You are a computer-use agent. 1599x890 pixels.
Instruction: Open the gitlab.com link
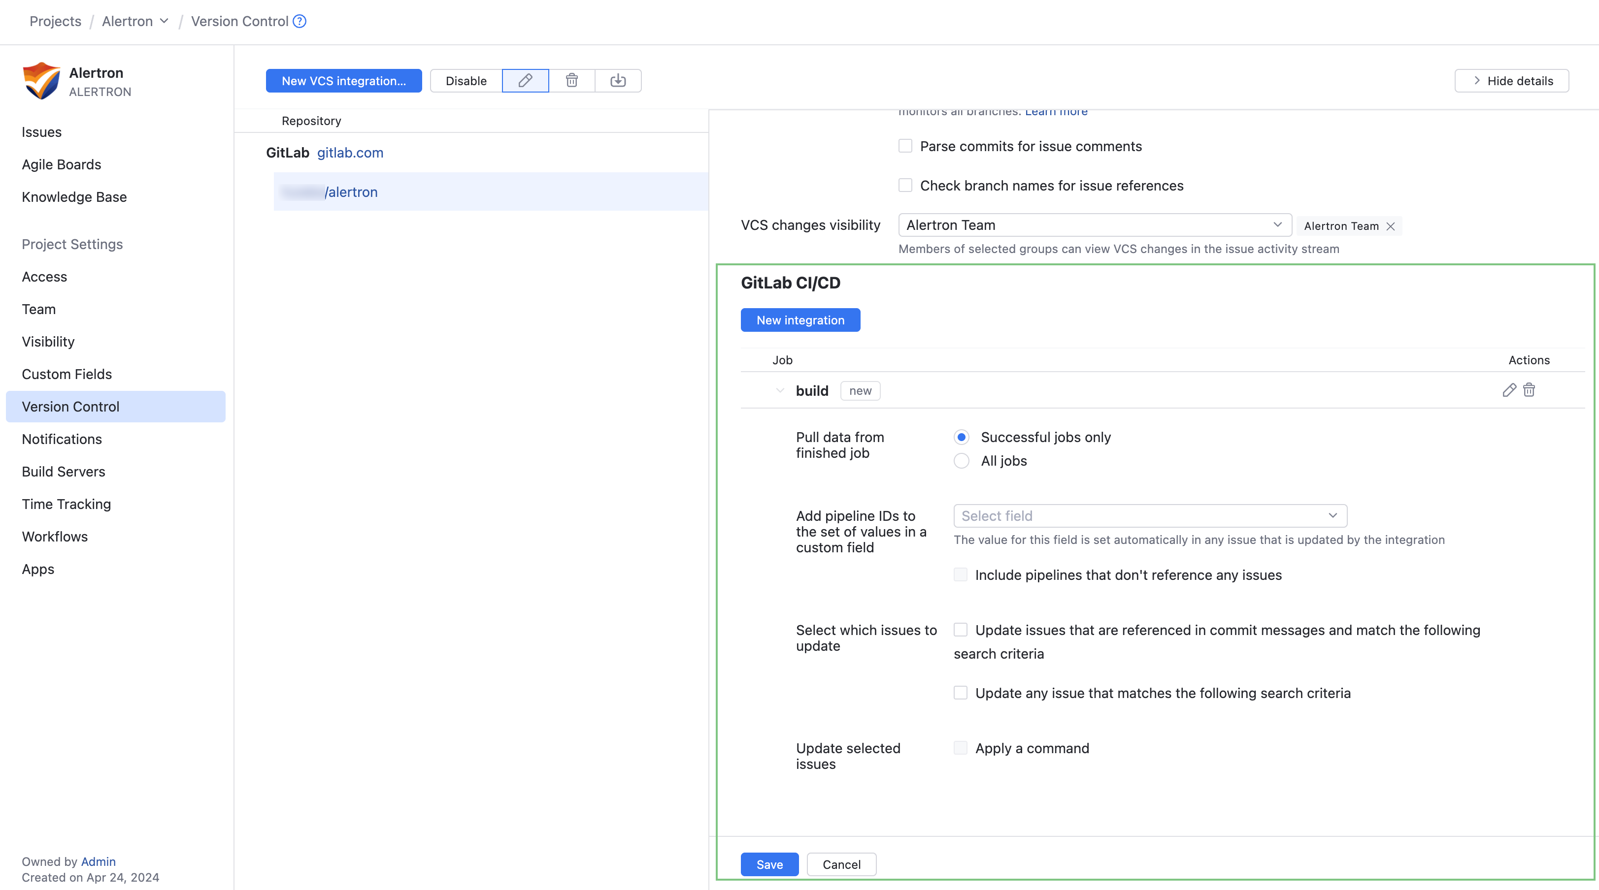click(350, 153)
